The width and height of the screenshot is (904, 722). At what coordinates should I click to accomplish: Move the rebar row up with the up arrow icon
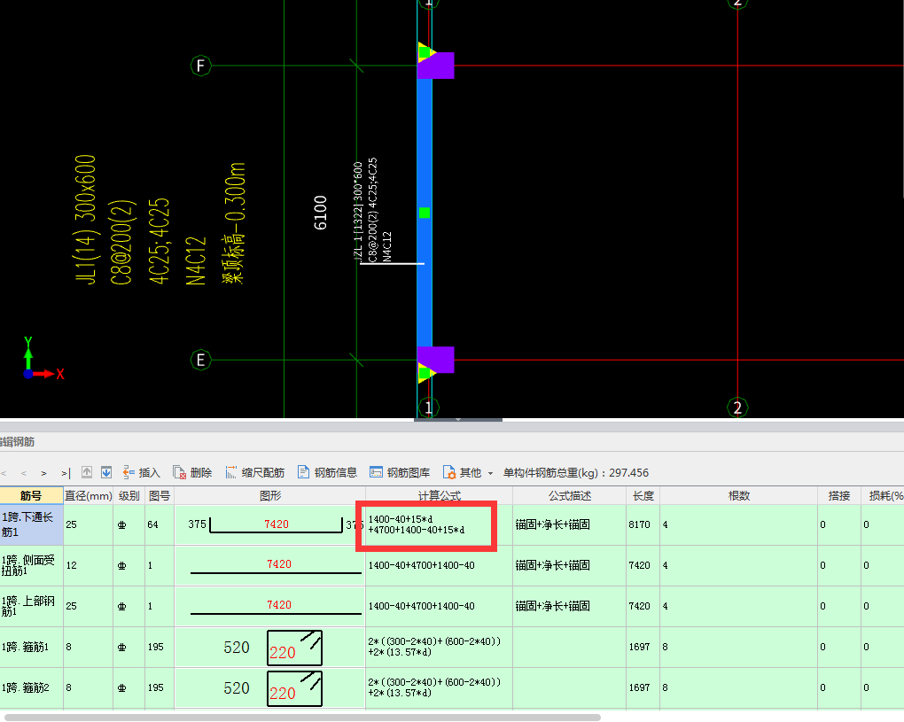point(87,472)
